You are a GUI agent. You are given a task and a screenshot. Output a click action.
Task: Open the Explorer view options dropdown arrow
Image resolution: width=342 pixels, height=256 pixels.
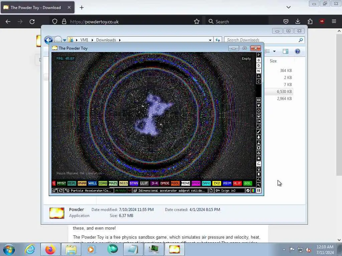274,51
